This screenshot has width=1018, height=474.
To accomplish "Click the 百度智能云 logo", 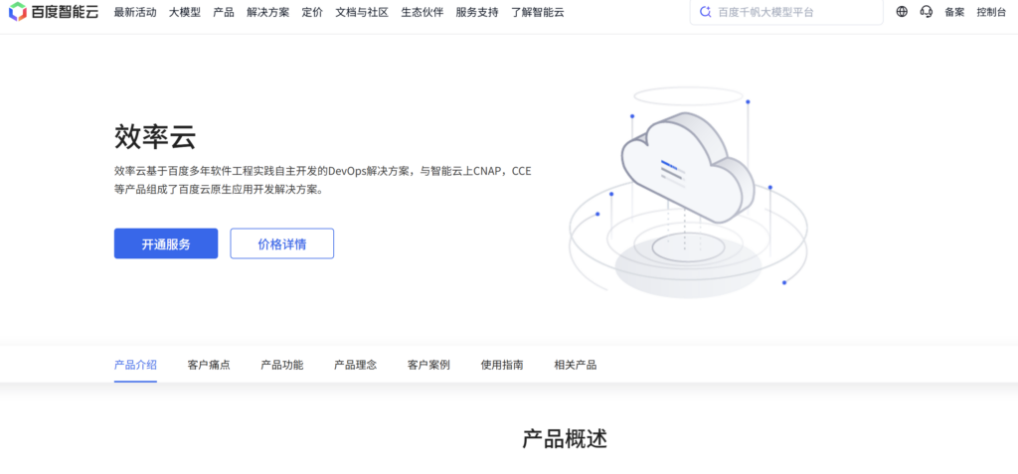I will (54, 12).
